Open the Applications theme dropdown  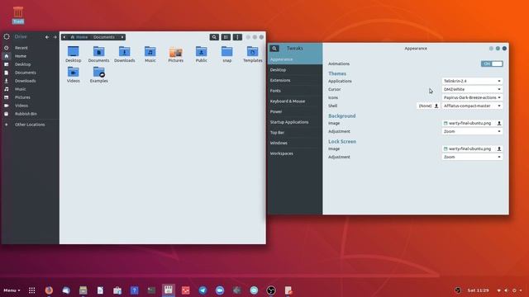(x=472, y=81)
